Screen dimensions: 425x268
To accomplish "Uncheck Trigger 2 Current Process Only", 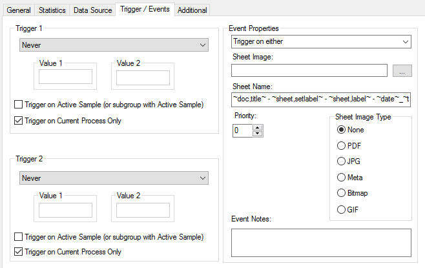I will [x=18, y=252].
